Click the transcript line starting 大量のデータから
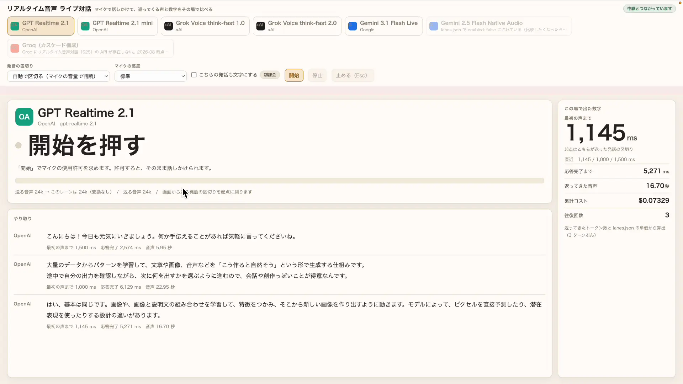 tap(206, 265)
